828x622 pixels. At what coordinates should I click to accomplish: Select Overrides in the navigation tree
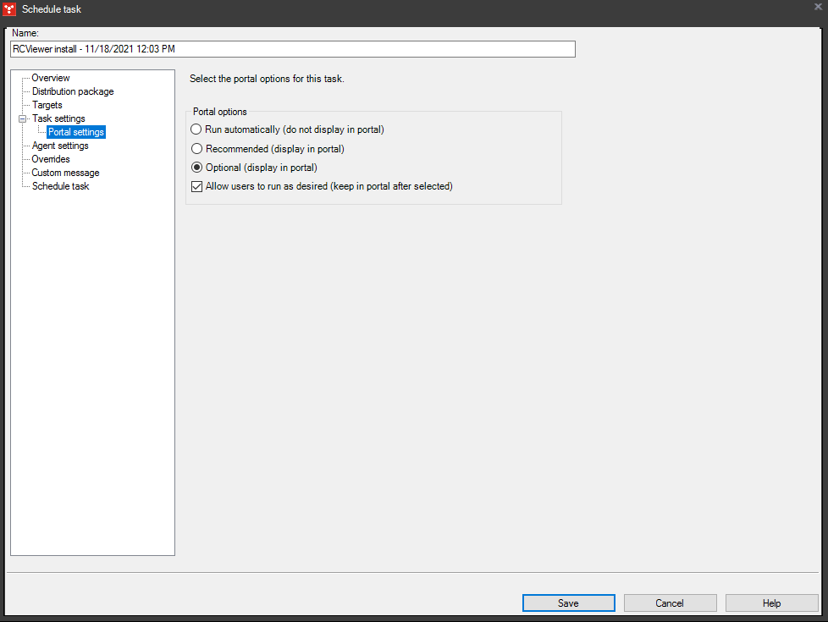[x=50, y=158]
